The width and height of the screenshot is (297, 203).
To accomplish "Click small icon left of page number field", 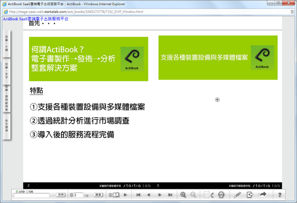I will (x=71, y=195).
